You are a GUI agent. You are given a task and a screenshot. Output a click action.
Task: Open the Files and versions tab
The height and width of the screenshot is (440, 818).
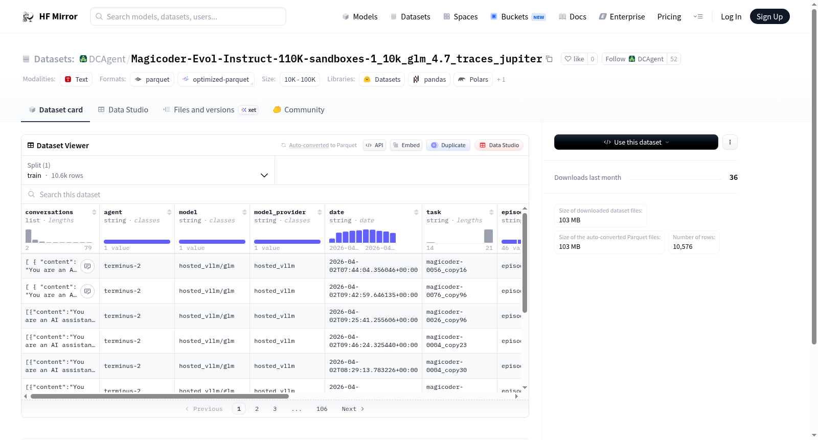tap(211, 110)
